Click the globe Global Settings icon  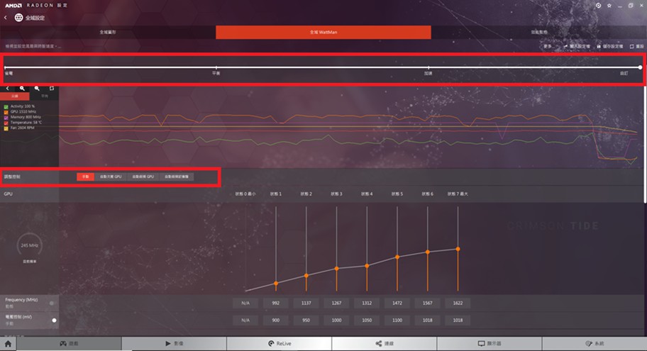(18, 18)
